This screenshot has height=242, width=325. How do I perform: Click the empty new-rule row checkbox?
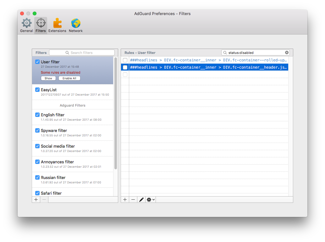(125, 75)
